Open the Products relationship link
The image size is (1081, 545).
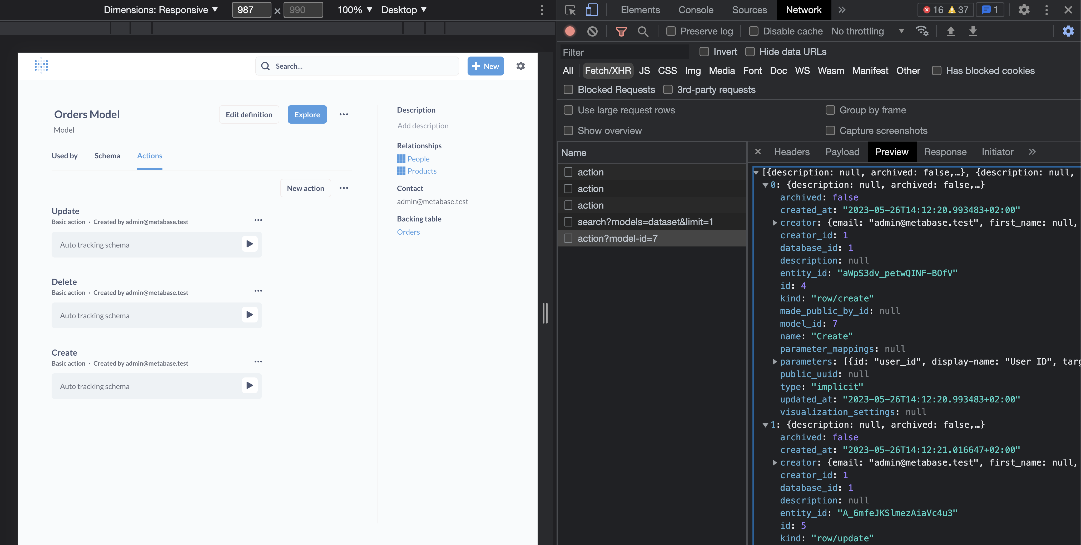421,171
